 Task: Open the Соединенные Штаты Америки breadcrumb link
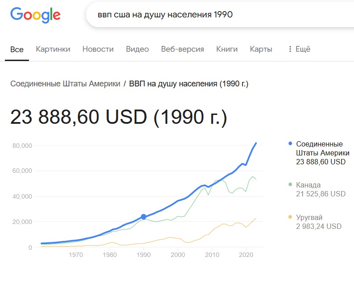[65, 84]
